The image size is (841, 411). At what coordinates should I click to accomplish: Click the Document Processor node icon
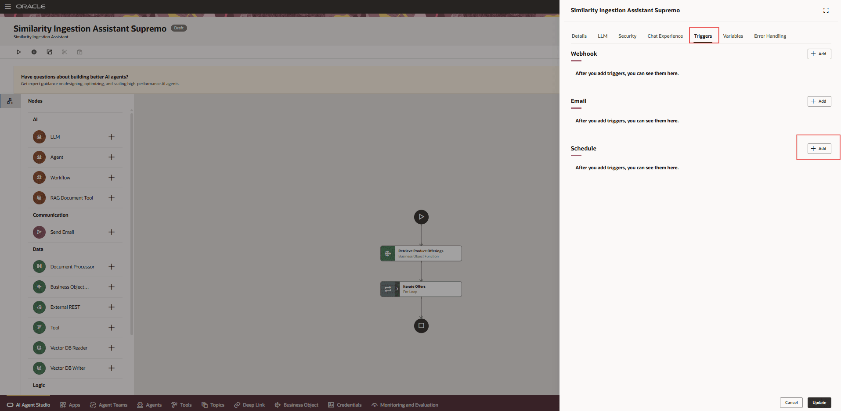pos(39,266)
